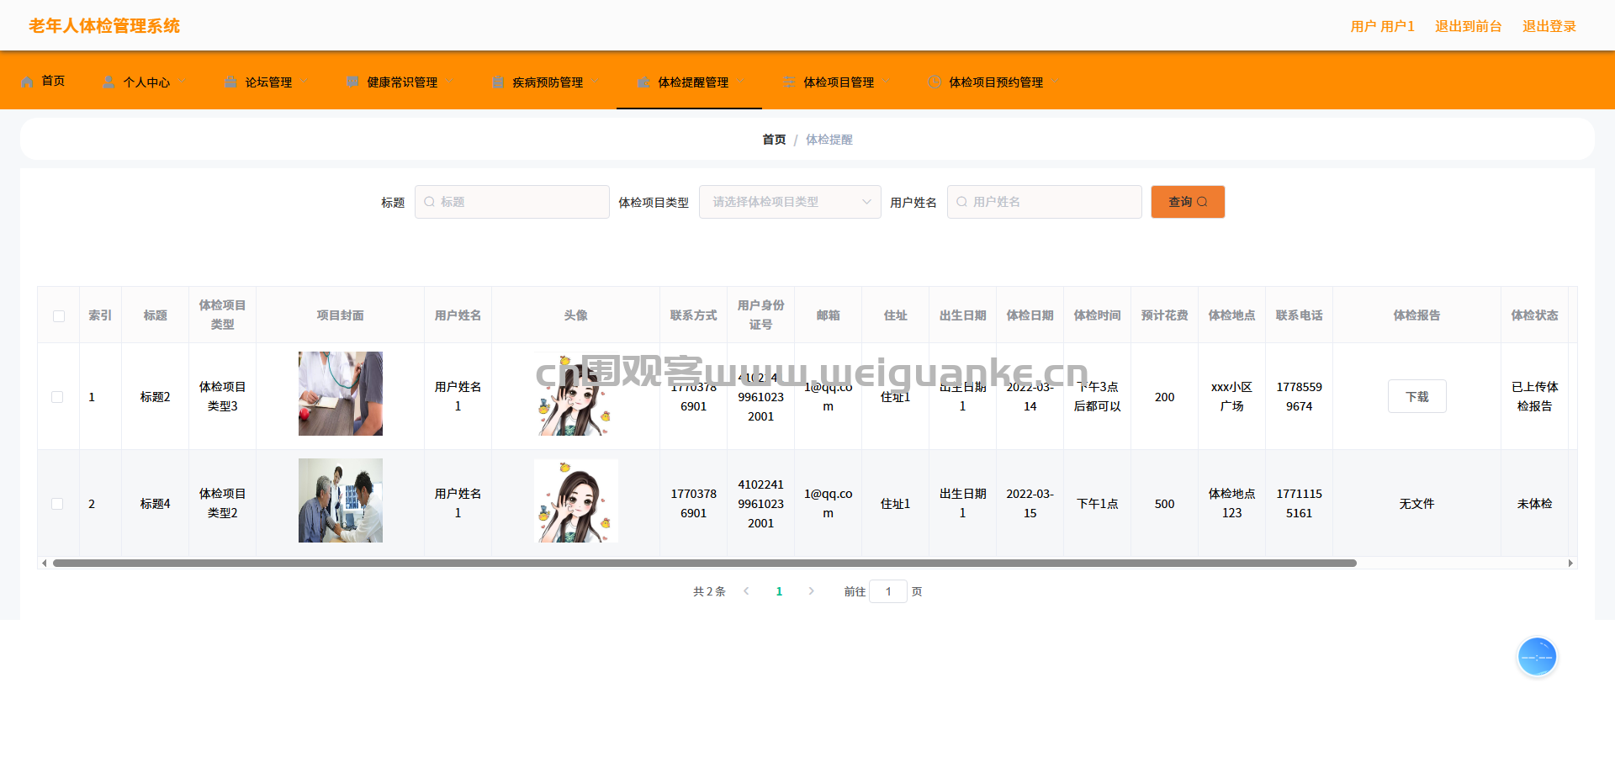Click the magnifier icon in 用户姓名 search box
The image size is (1615, 773).
[962, 202]
